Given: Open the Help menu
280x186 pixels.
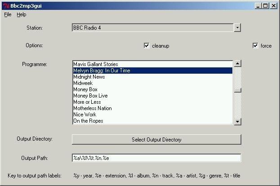Looking at the screenshot, I should pos(22,14).
